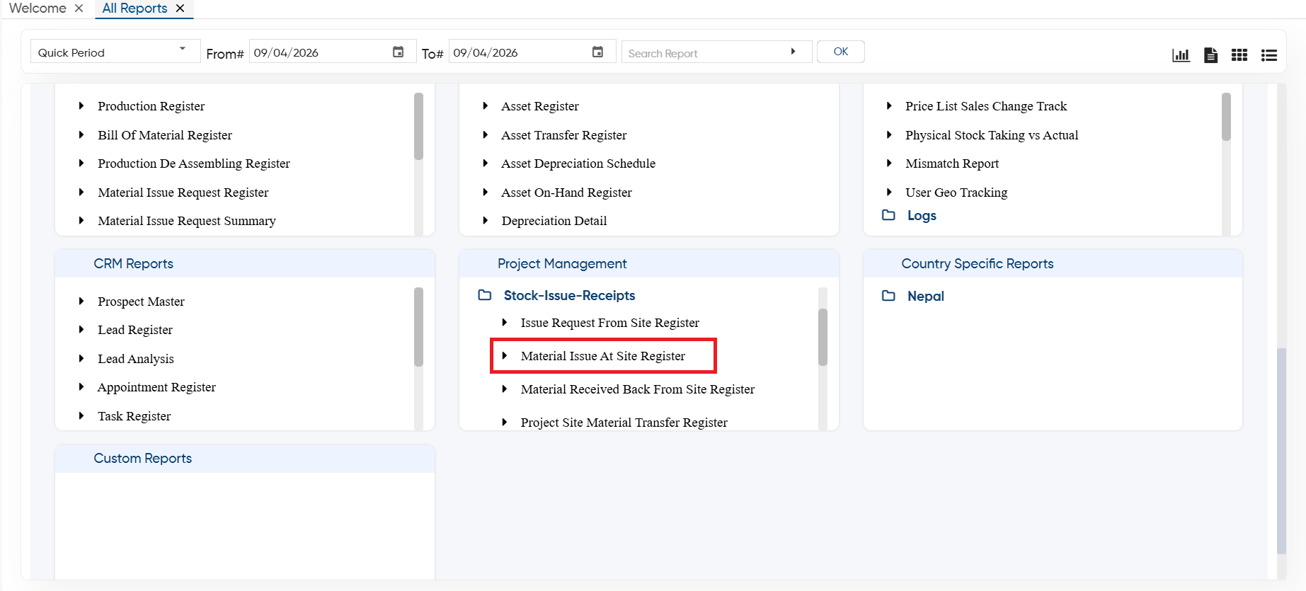The width and height of the screenshot is (1306, 591).
Task: Select the All Reports tab
Action: [x=134, y=8]
